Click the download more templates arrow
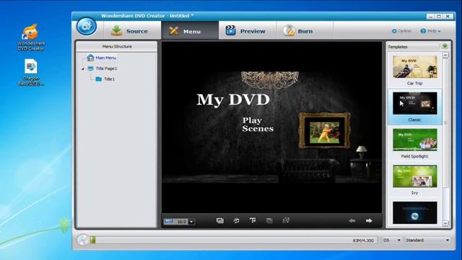The image size is (462, 260). tap(445, 46)
